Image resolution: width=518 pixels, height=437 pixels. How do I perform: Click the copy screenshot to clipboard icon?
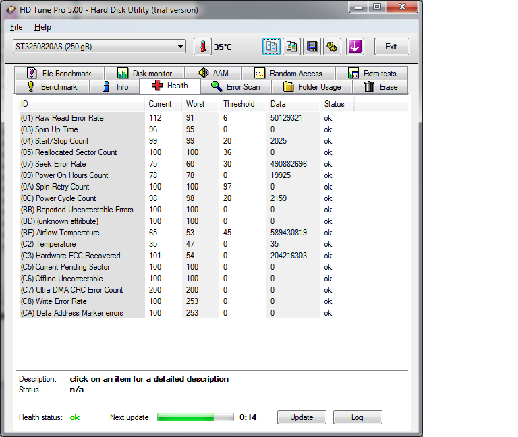pos(291,47)
